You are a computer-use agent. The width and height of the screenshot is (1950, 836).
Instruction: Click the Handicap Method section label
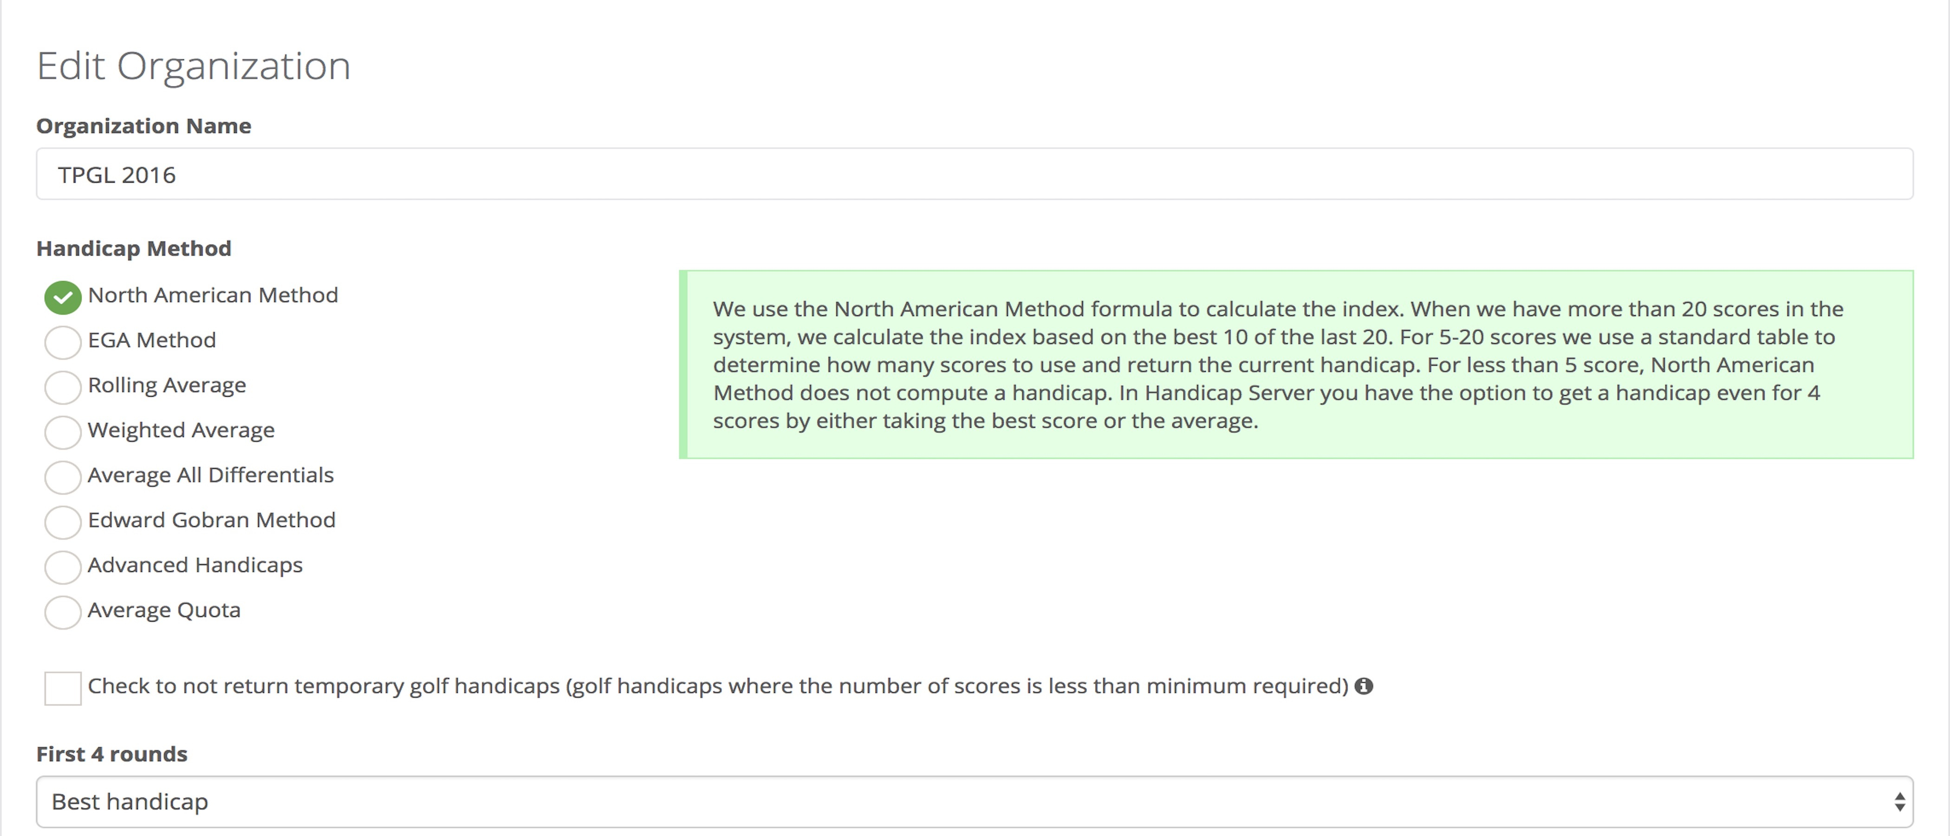pyautogui.click(x=134, y=248)
